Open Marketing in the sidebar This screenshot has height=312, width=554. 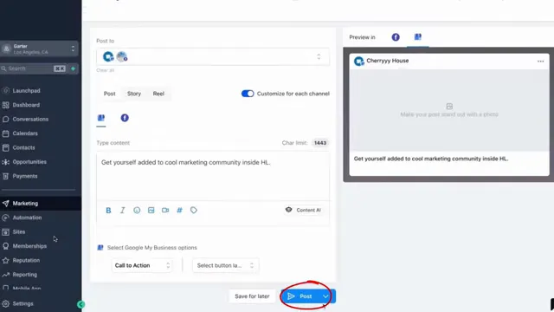25,204
